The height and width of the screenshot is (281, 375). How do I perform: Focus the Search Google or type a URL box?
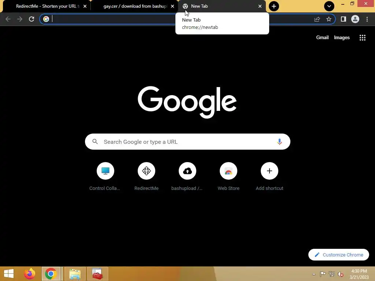click(187, 142)
